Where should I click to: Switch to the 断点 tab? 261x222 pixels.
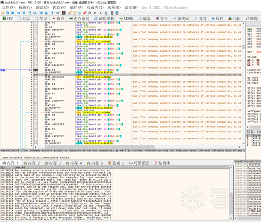[58, 19]
